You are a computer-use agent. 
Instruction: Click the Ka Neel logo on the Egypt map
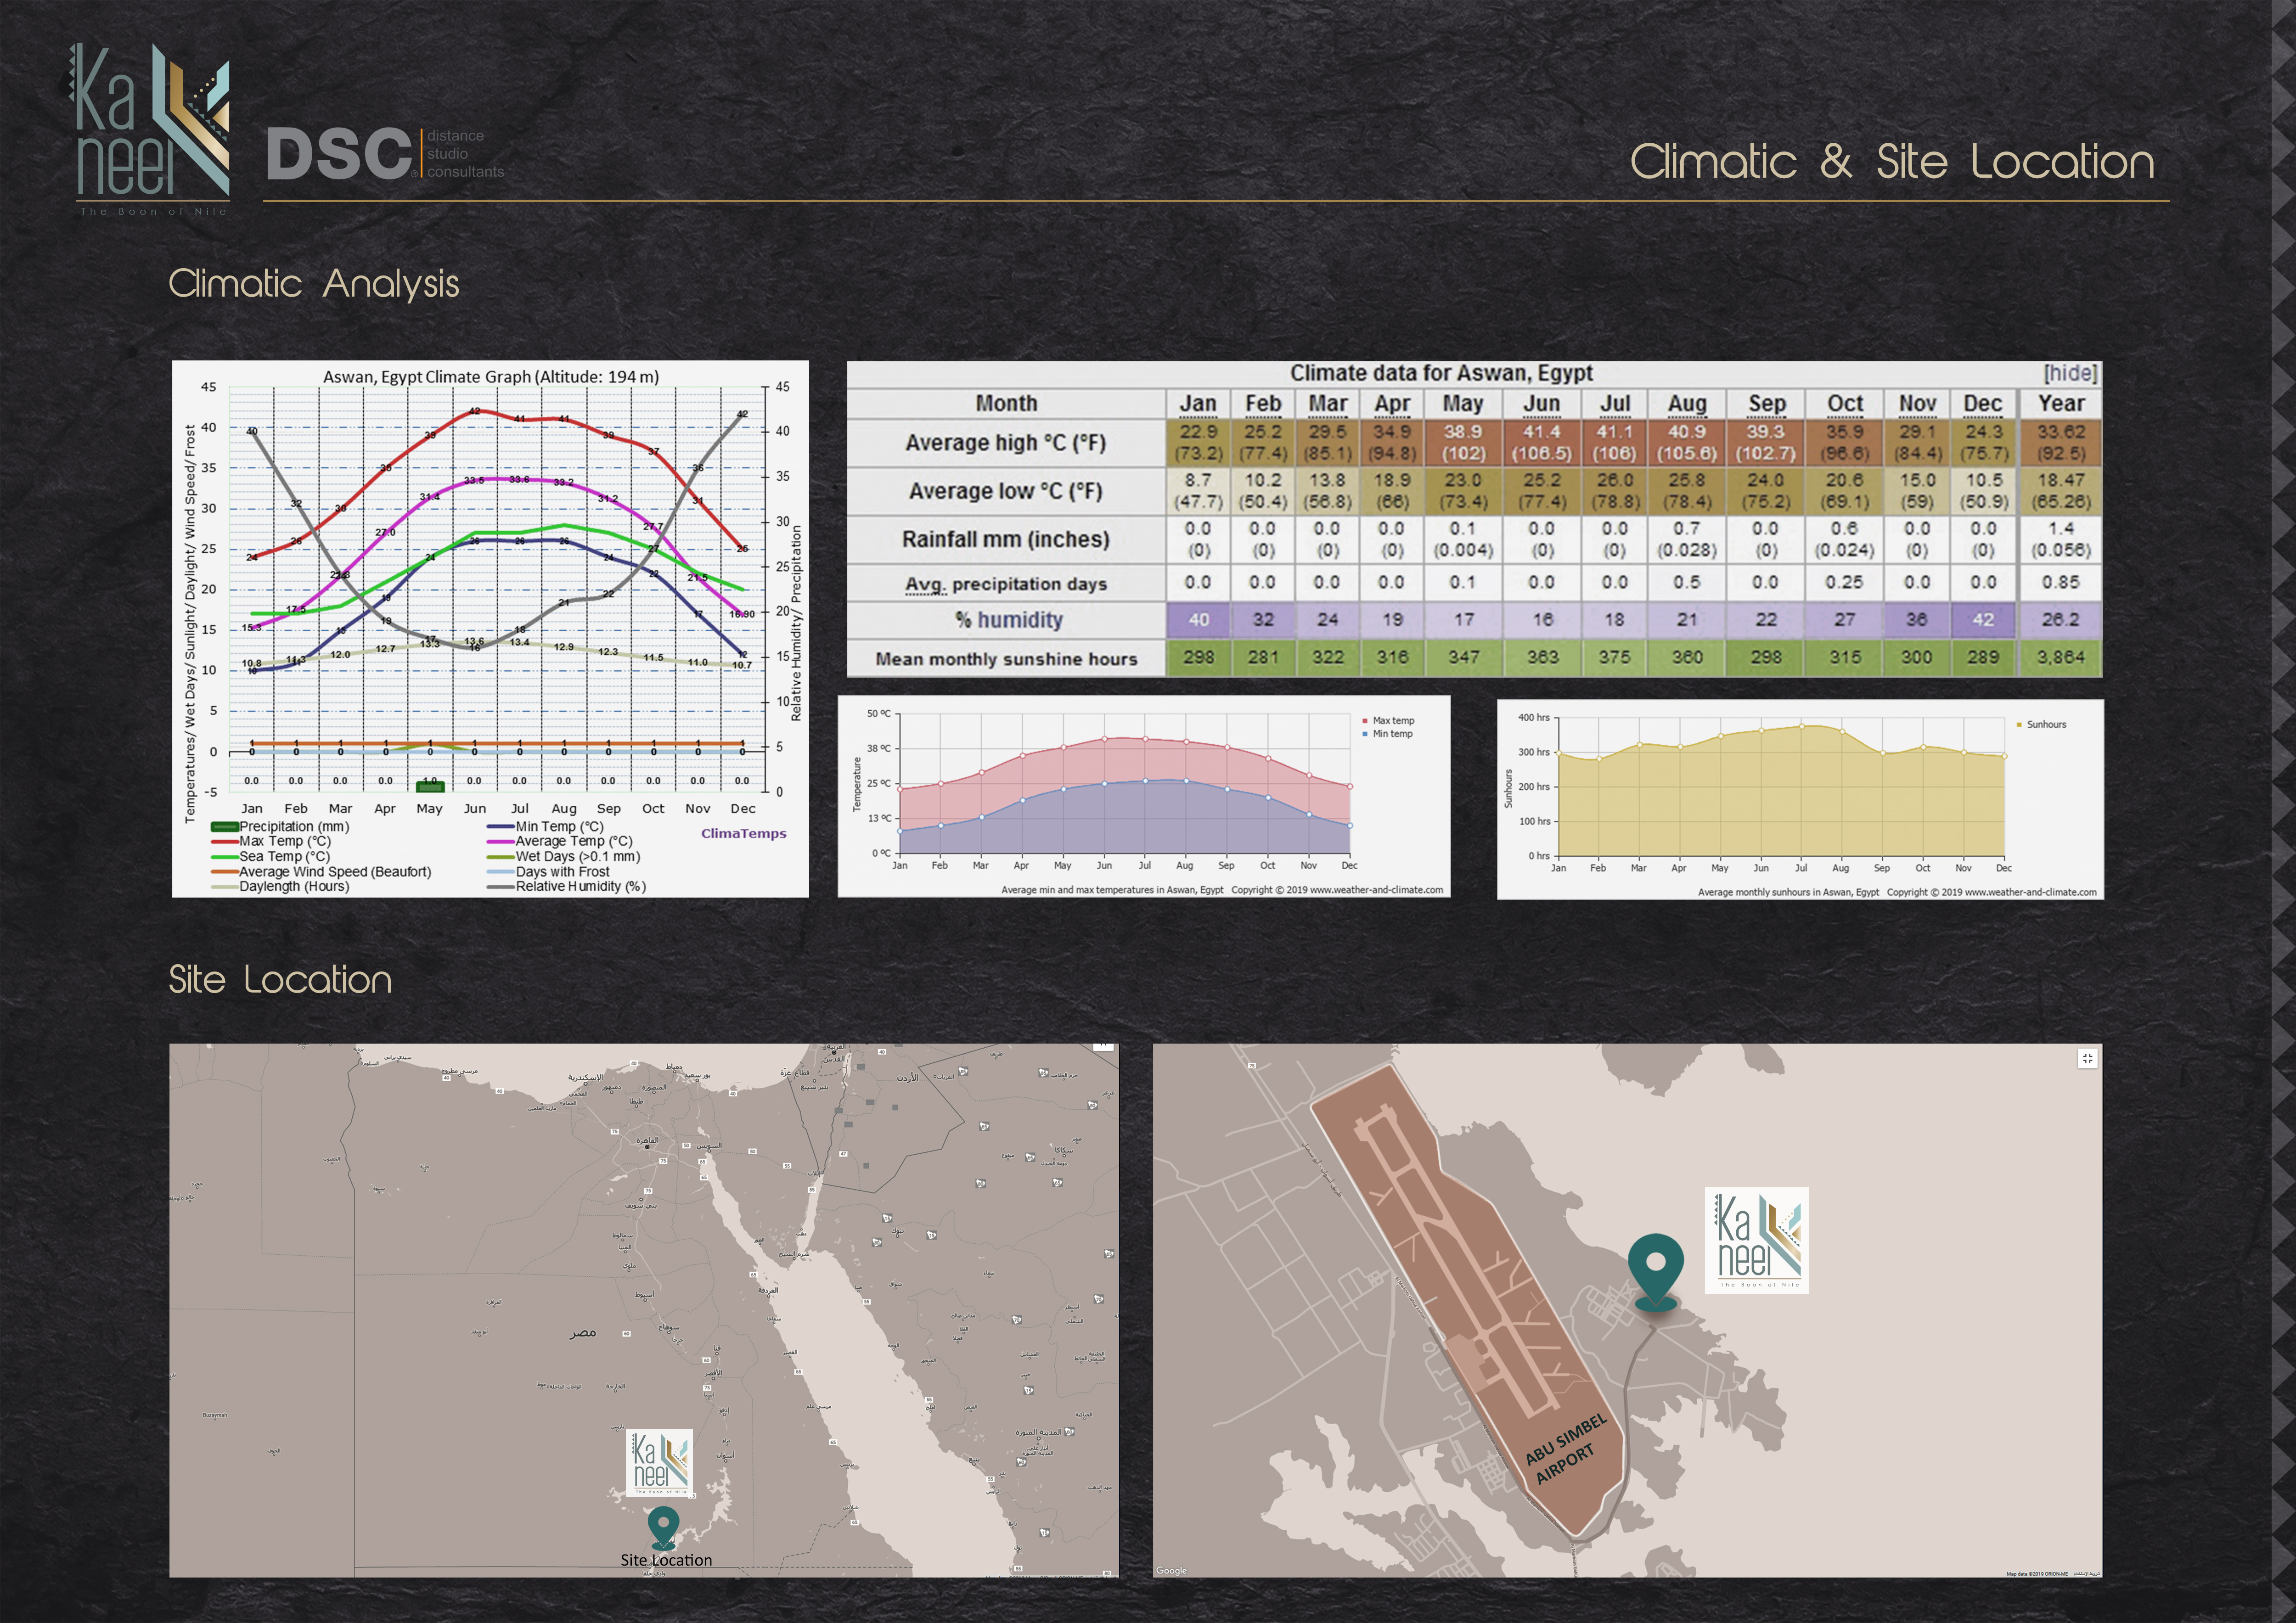[x=660, y=1463]
